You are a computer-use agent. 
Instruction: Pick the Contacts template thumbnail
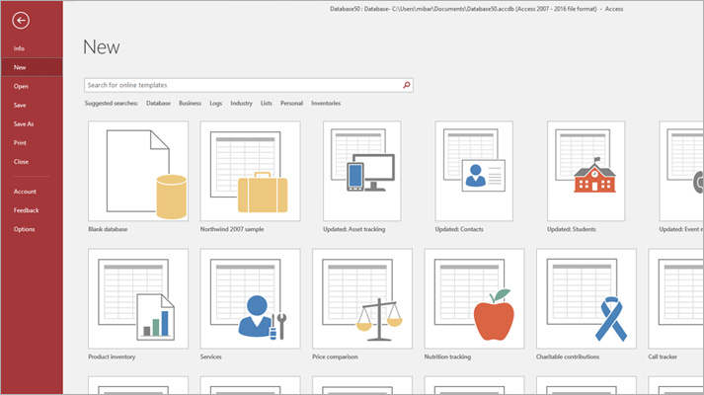474,171
